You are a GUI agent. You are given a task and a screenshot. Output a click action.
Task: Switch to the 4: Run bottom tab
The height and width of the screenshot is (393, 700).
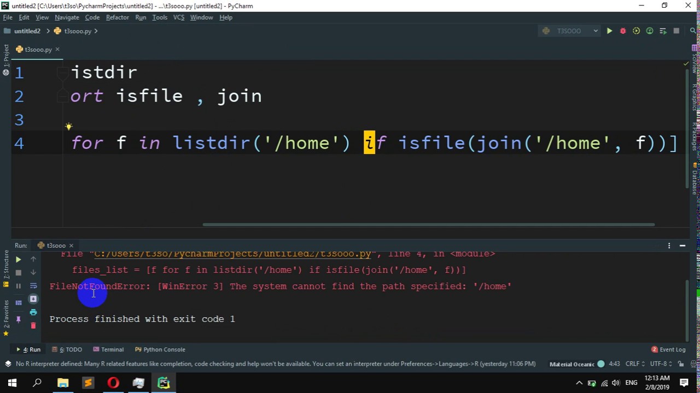(x=28, y=349)
